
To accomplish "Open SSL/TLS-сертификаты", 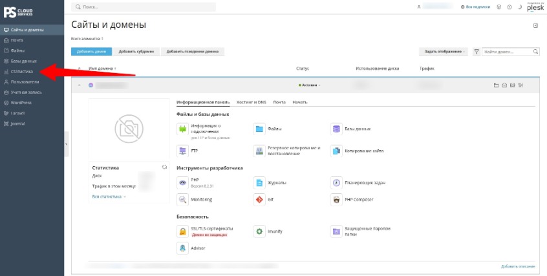I will (x=205, y=231).
